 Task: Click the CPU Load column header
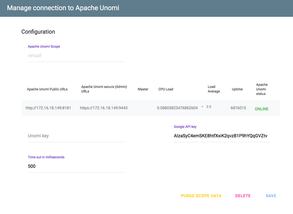click(166, 89)
